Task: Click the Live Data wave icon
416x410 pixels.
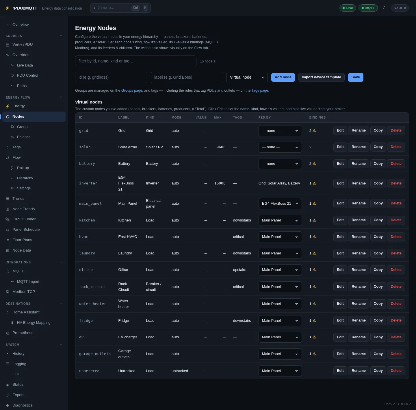Action: pyautogui.click(x=12, y=65)
